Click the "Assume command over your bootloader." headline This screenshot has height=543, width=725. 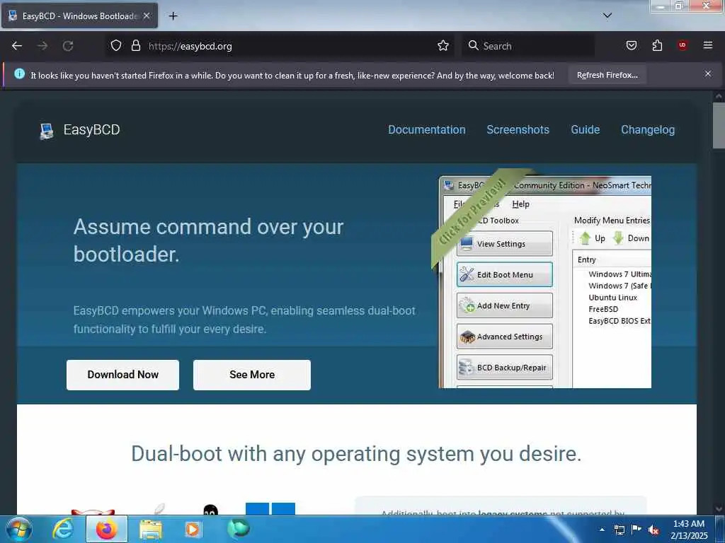(209, 240)
